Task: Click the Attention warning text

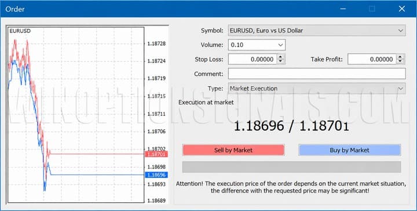Action: 291,187
